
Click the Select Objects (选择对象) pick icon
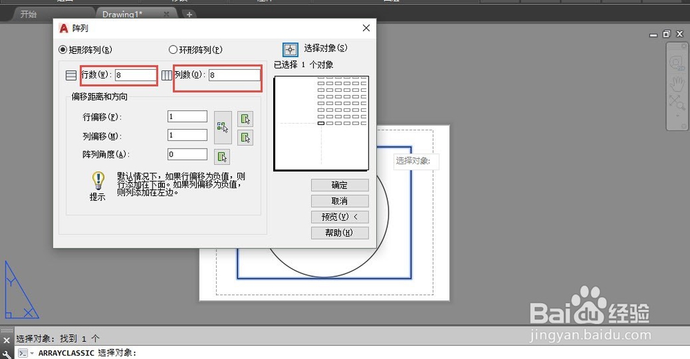(290, 49)
